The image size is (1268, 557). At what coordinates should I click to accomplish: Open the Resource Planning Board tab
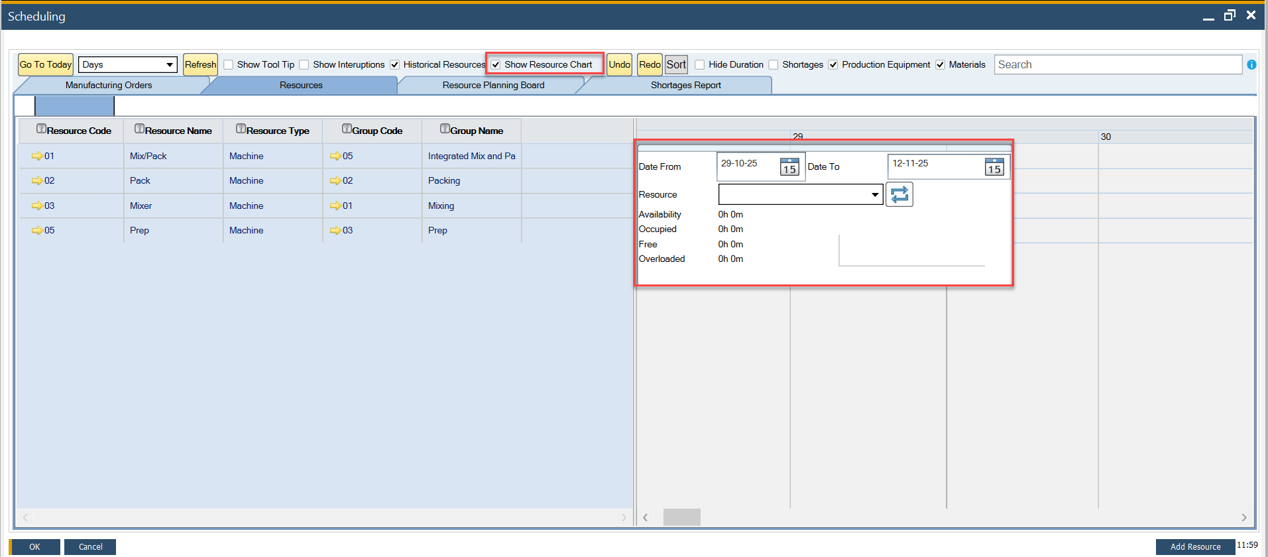(x=493, y=86)
